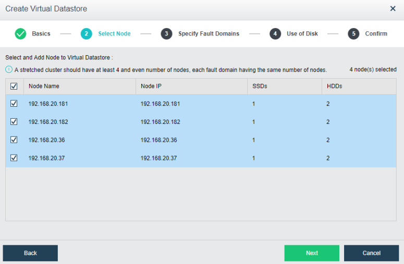Click the Back button
Screen dimensions: 404x264
point(30,253)
